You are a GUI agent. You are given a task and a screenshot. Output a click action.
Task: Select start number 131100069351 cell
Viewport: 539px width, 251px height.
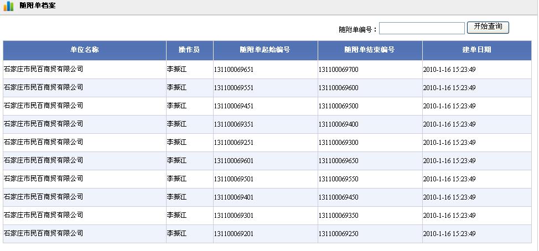[234, 124]
